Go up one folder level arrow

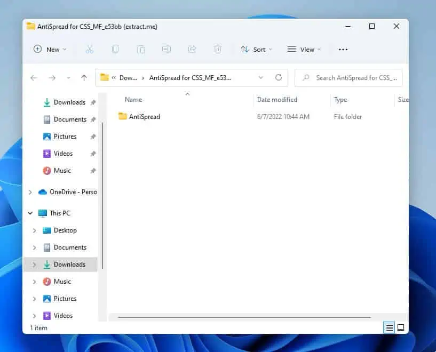tap(84, 78)
